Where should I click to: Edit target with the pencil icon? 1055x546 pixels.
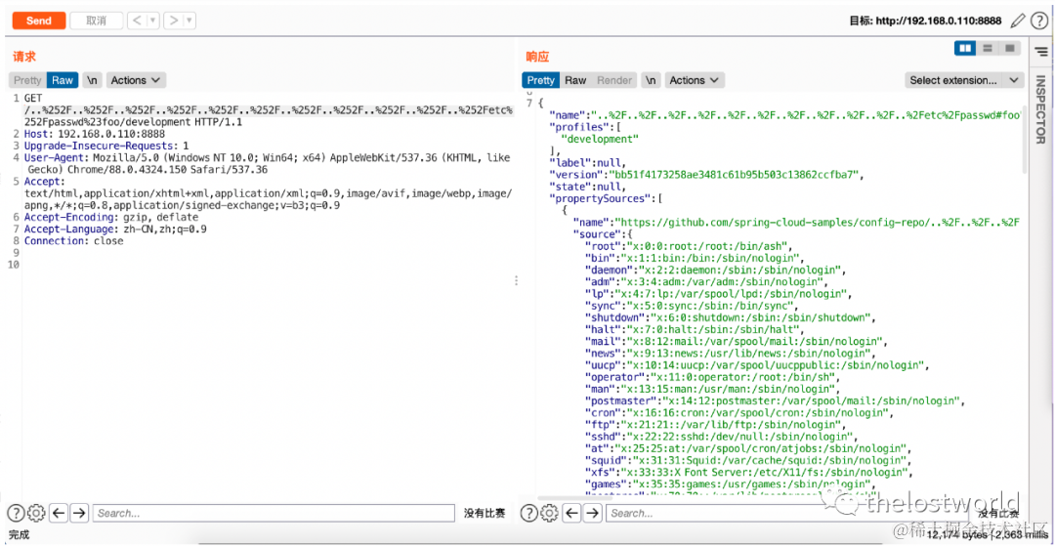coord(1018,21)
